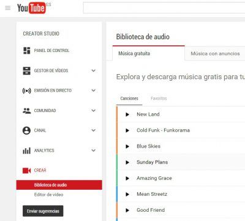The height and width of the screenshot is (221, 245).
Task: Open the Canal label
Action: tap(40, 130)
